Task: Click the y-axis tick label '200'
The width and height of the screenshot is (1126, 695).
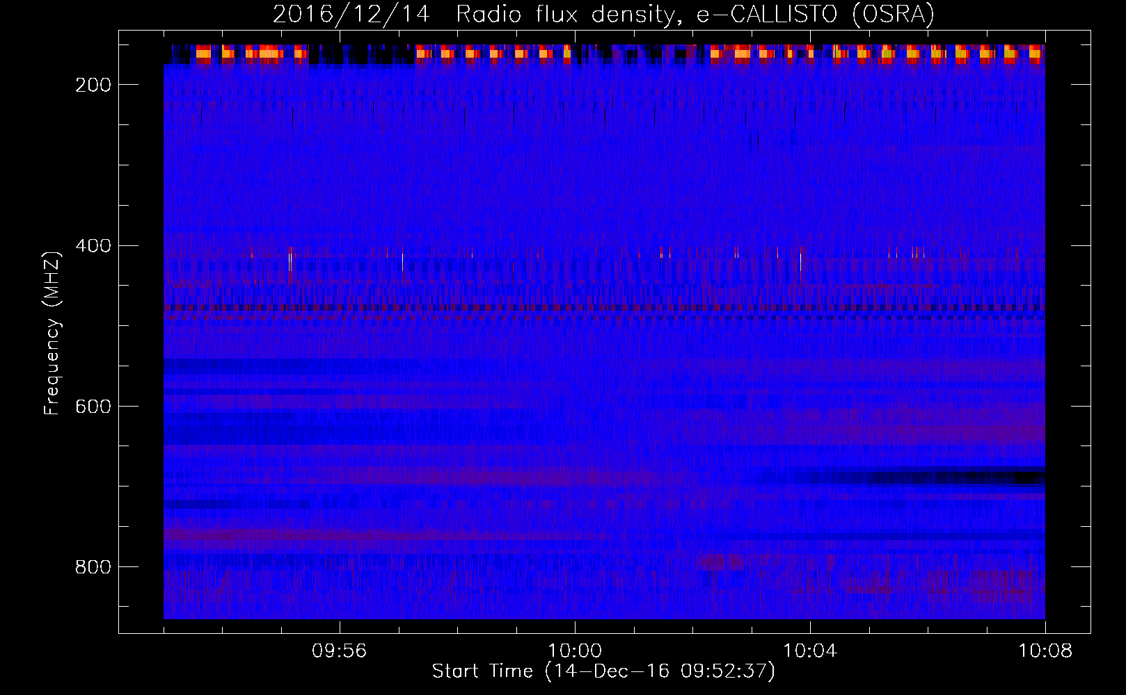Action: click(93, 85)
